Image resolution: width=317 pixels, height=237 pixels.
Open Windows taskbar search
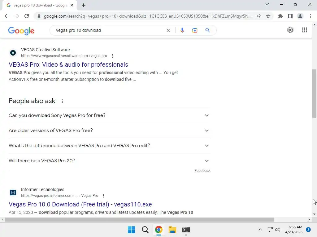tap(145, 230)
